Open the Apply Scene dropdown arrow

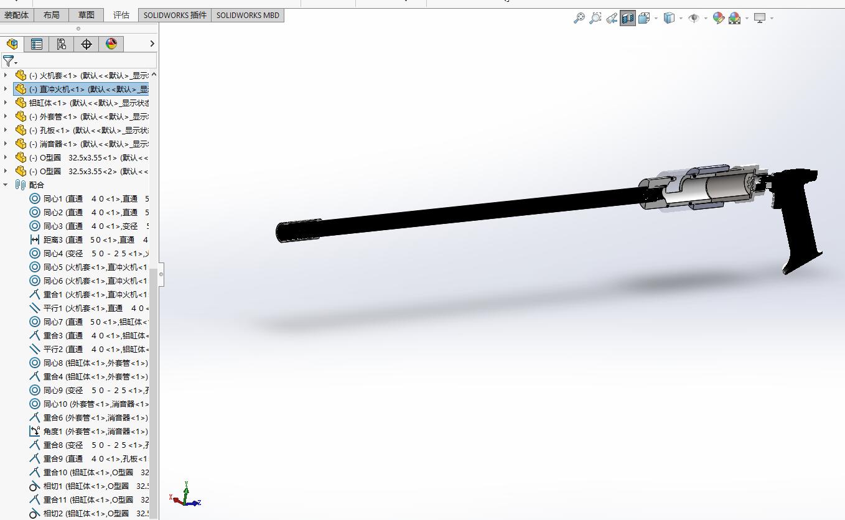point(747,19)
